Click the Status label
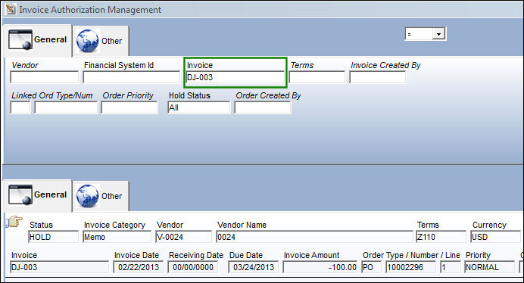 point(41,225)
